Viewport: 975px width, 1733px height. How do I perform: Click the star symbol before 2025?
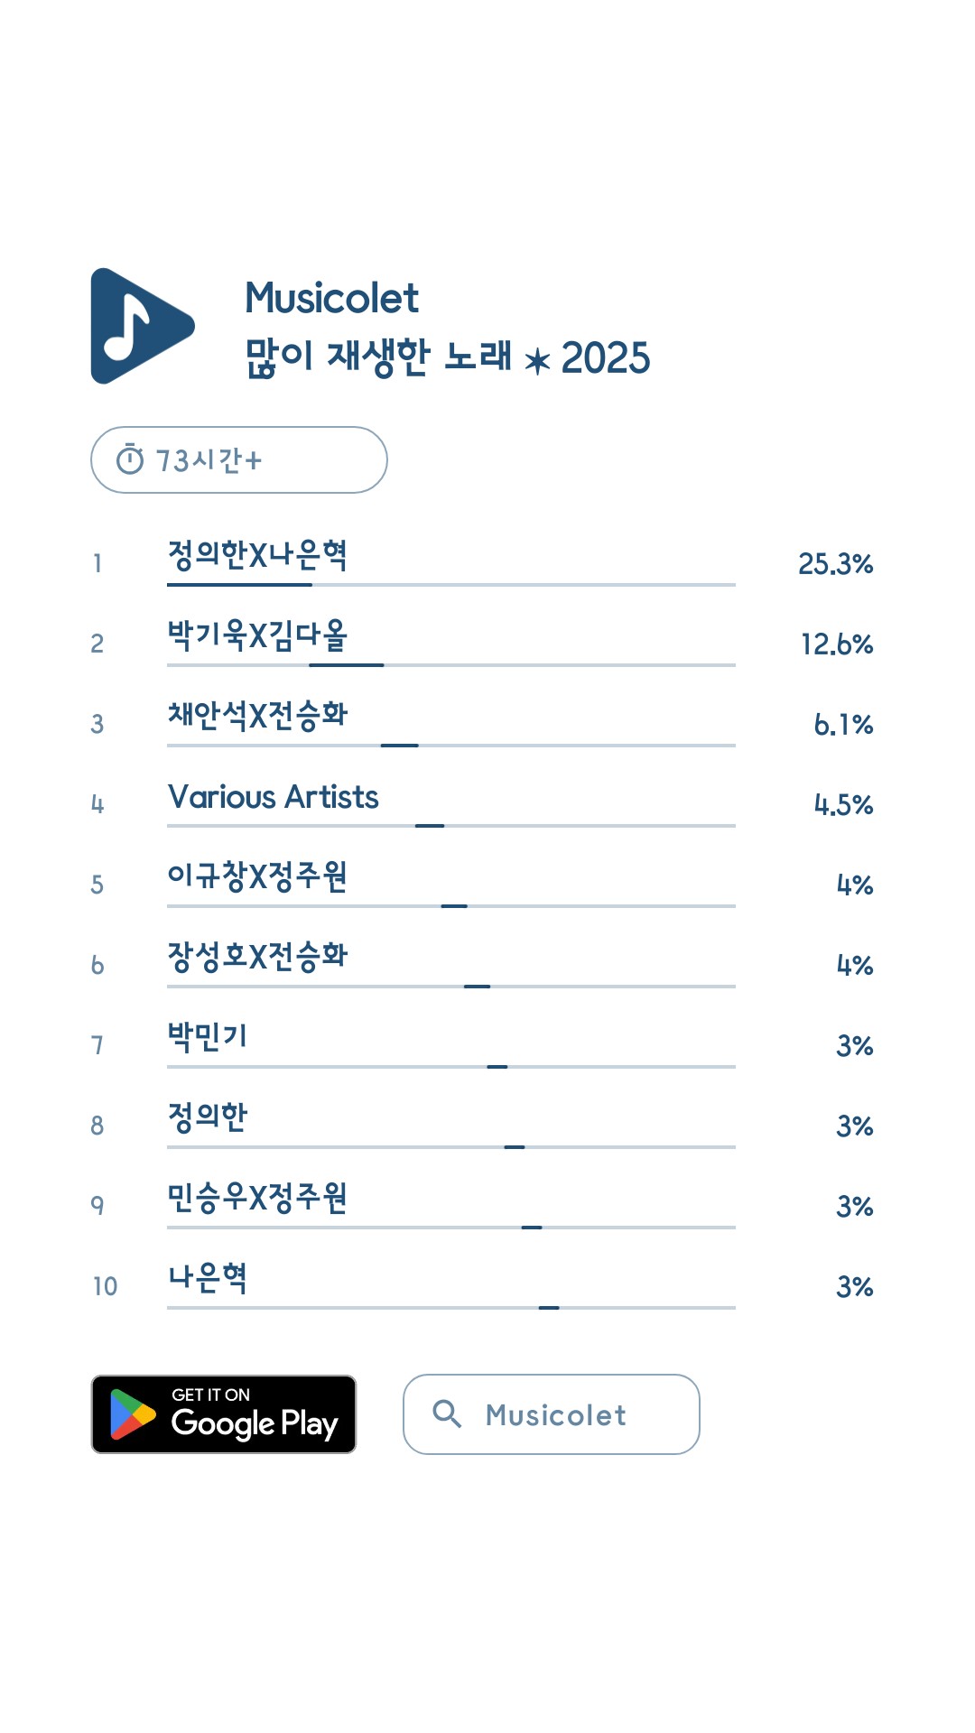[537, 361]
